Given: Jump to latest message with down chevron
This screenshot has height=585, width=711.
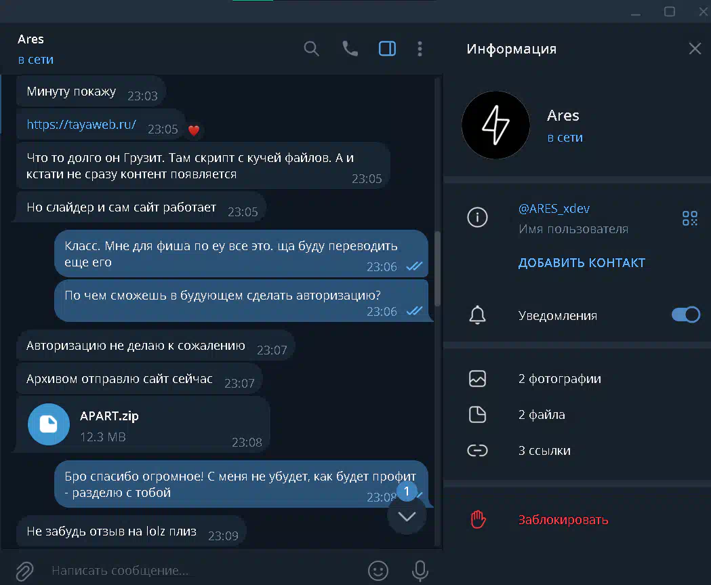Looking at the screenshot, I should click(x=407, y=516).
